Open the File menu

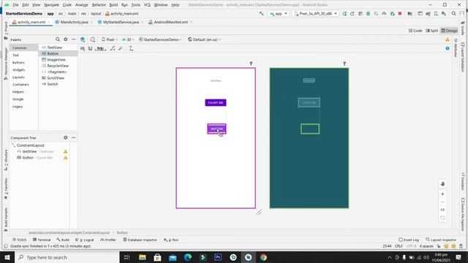point(15,5)
